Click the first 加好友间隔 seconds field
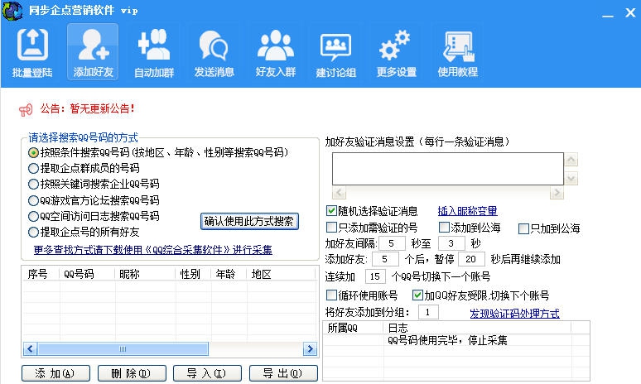Image resolution: width=641 pixels, height=384 pixels. [392, 243]
